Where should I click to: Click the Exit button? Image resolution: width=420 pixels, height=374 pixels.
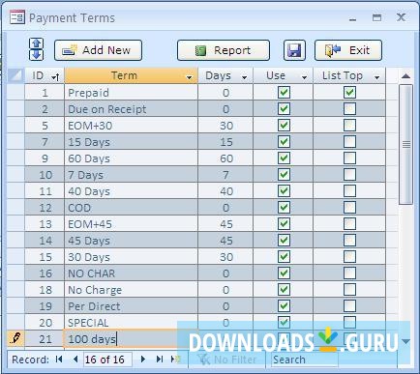point(348,50)
